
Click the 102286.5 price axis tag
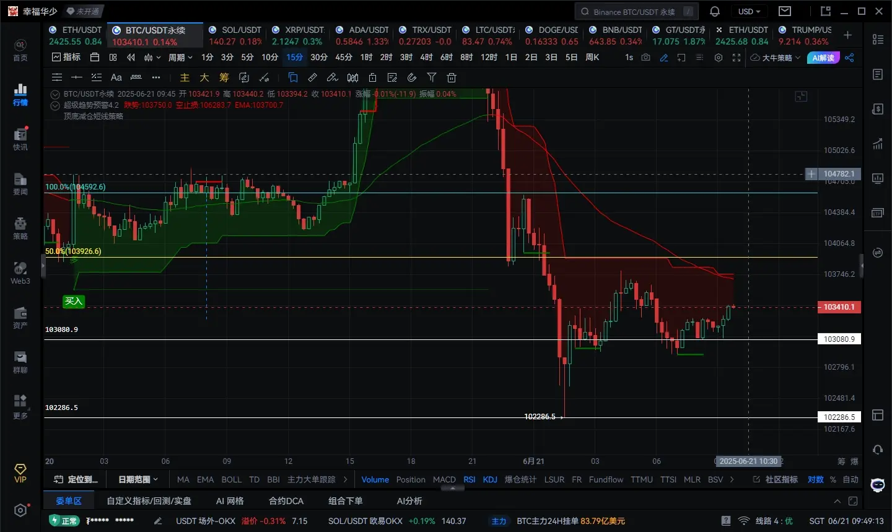coord(839,417)
